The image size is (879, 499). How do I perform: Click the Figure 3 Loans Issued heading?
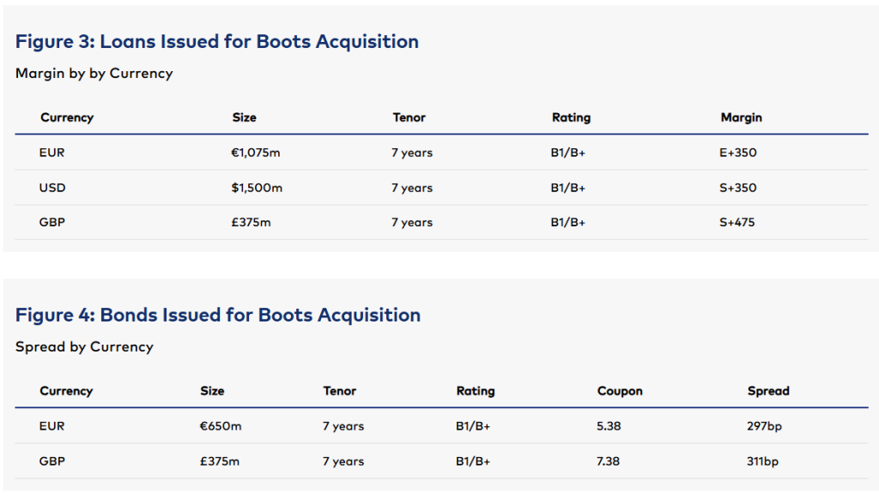coord(216,42)
